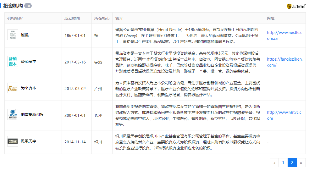Click the city cell 银川
Viewport: 309px width, 170px height.
98,142
